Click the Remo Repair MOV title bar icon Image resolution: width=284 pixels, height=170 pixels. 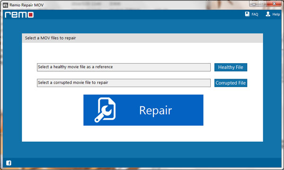[5, 5]
